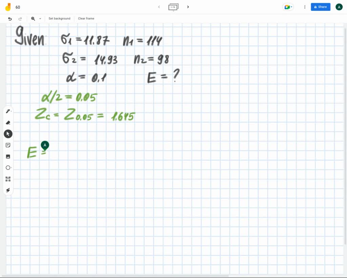
Task: Open the Zoom tool
Action: click(x=33, y=19)
